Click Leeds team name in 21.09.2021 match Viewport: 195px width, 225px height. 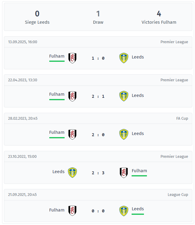[138, 209]
